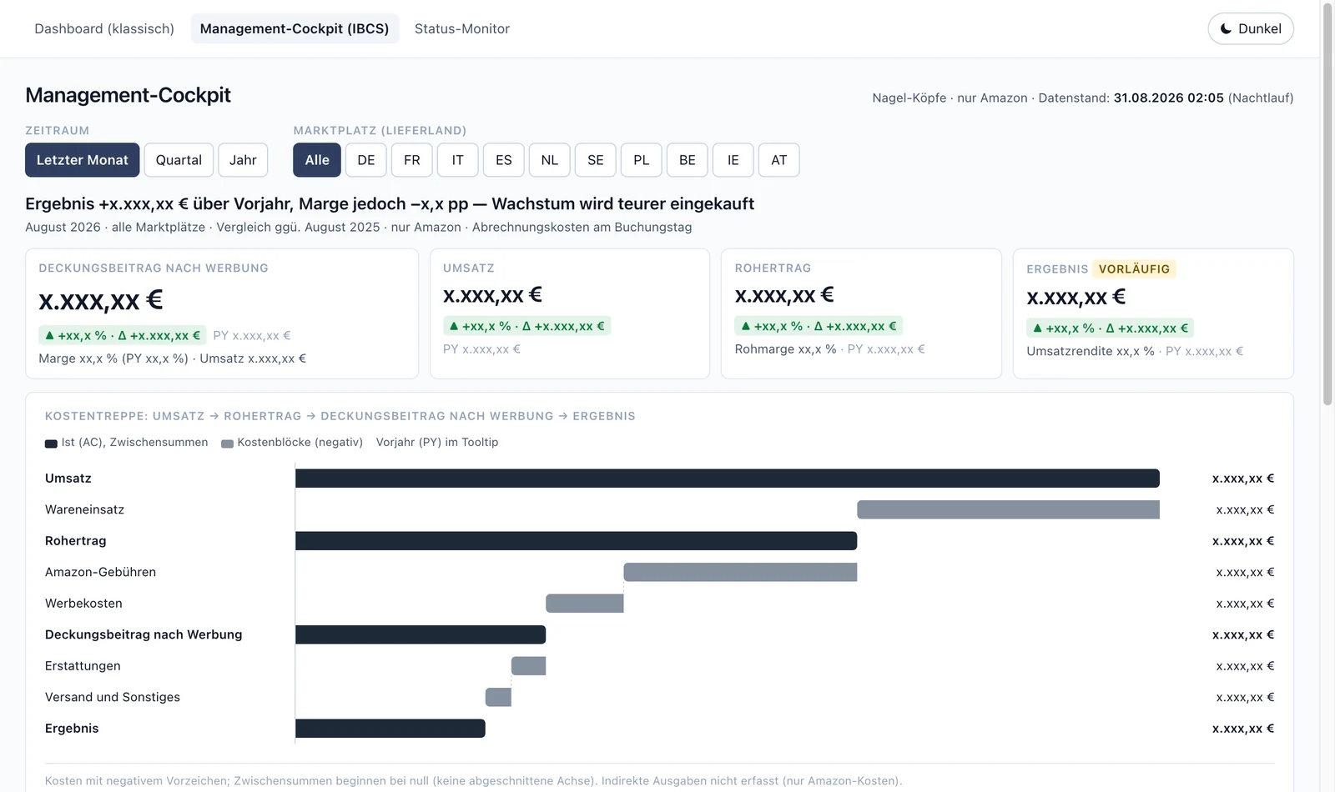
Task: Filter by marketplace ES
Action: click(504, 160)
